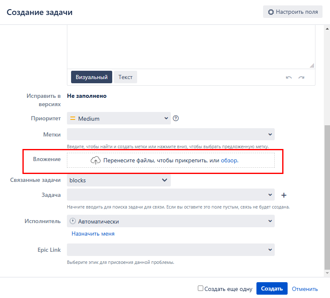Open the Исполнитель dropdown
Viewport: 330px width, 298px height.
pyautogui.click(x=170, y=221)
